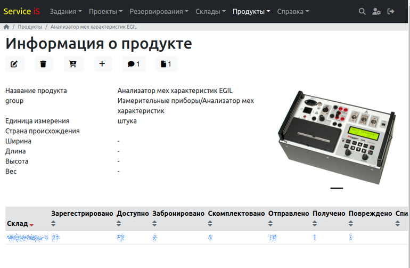Click the 'штука' unit value
The image size is (410, 268).
127,121
